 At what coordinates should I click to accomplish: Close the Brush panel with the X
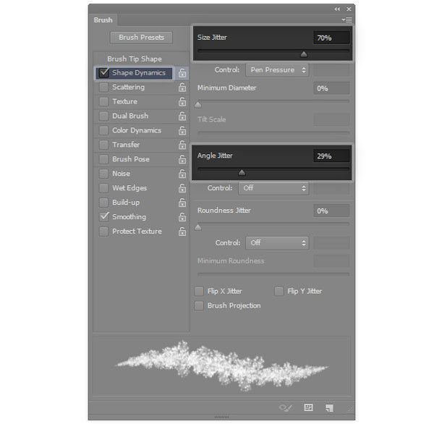[x=349, y=9]
